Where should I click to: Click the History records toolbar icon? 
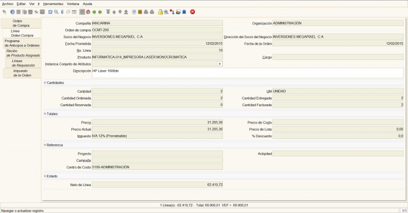pyautogui.click(x=82, y=12)
